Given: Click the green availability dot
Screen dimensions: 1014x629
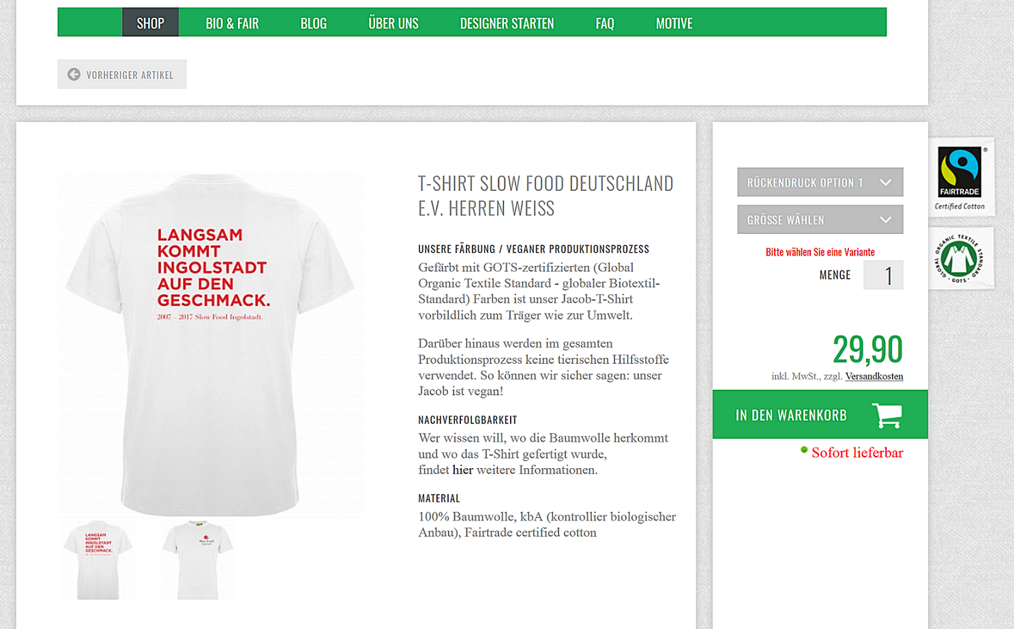Looking at the screenshot, I should (x=804, y=450).
